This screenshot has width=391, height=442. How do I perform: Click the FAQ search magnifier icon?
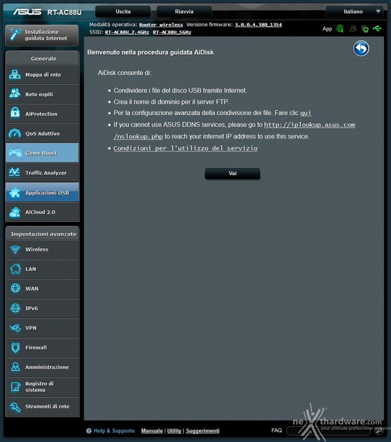tap(379, 430)
